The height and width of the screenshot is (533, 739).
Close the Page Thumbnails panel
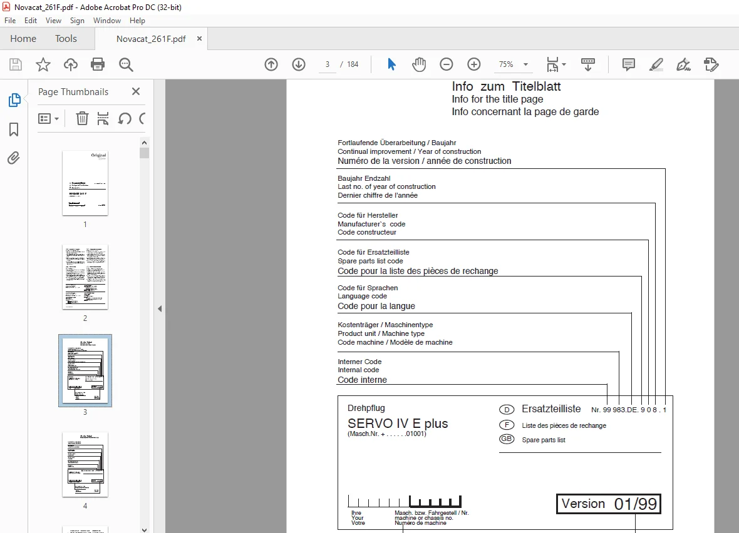[x=136, y=91]
